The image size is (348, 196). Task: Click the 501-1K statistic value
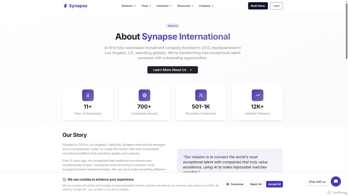pyautogui.click(x=201, y=107)
